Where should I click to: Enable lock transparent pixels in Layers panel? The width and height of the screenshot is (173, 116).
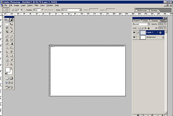(x=139, y=28)
